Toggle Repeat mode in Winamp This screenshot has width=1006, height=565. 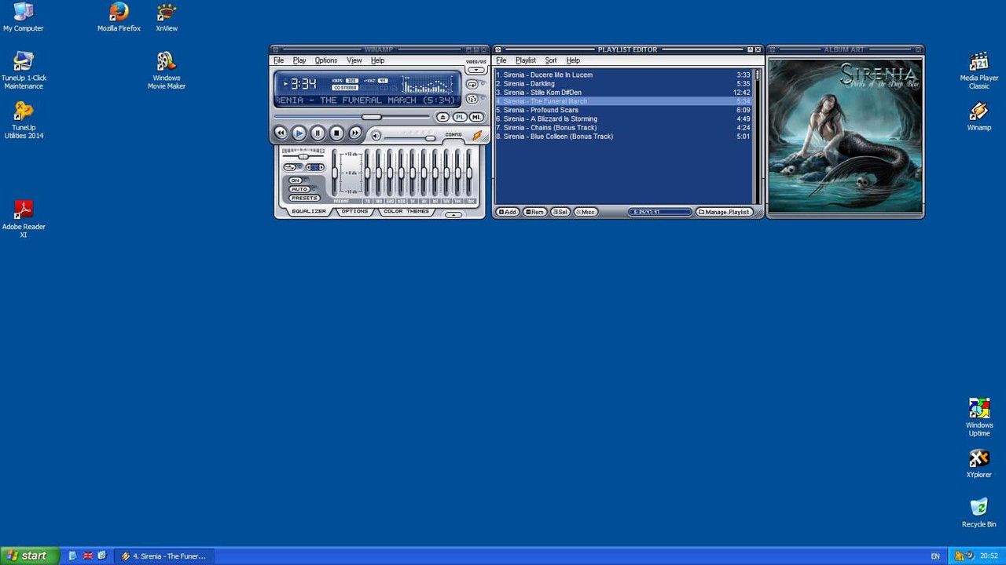click(472, 84)
